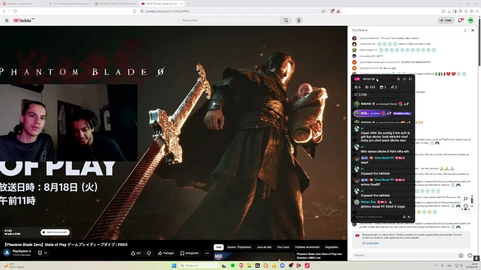481x270 pixels.
Task: Click the heart reaction icon in chat
Action: point(470,255)
